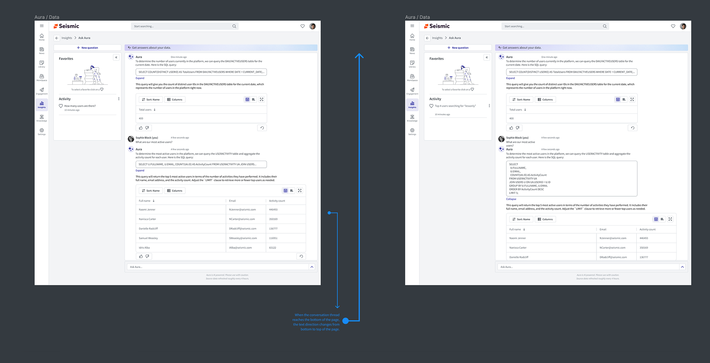The image size is (710, 363).
Task: Expand Full name table to fullscreen, right frame
Action: coord(670,219)
